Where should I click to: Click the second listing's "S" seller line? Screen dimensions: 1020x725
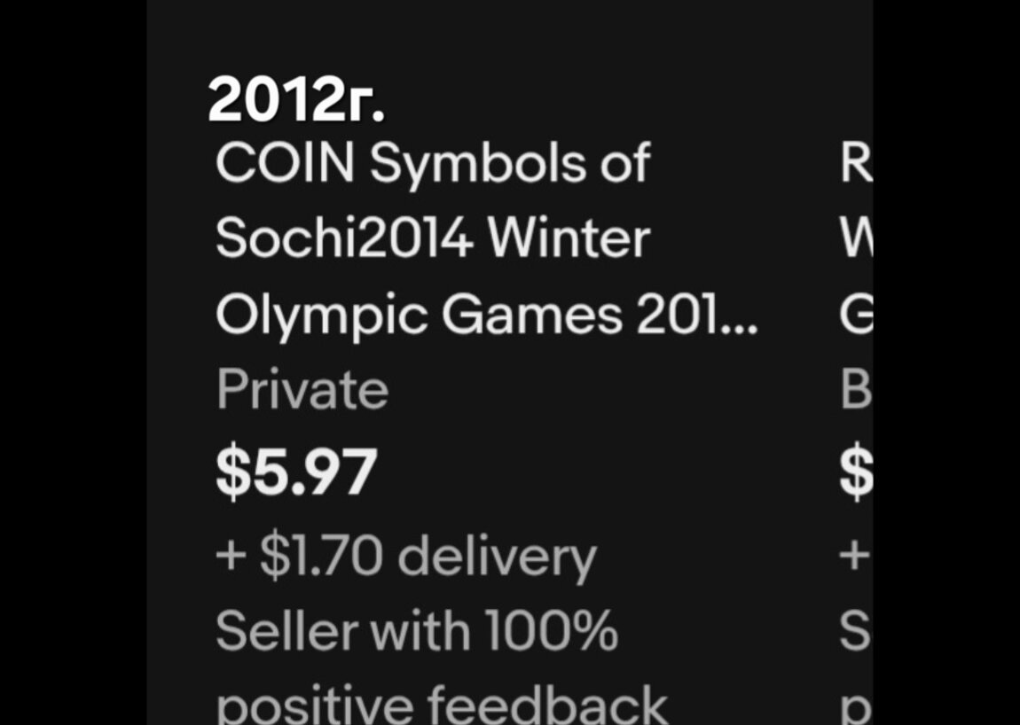click(856, 631)
